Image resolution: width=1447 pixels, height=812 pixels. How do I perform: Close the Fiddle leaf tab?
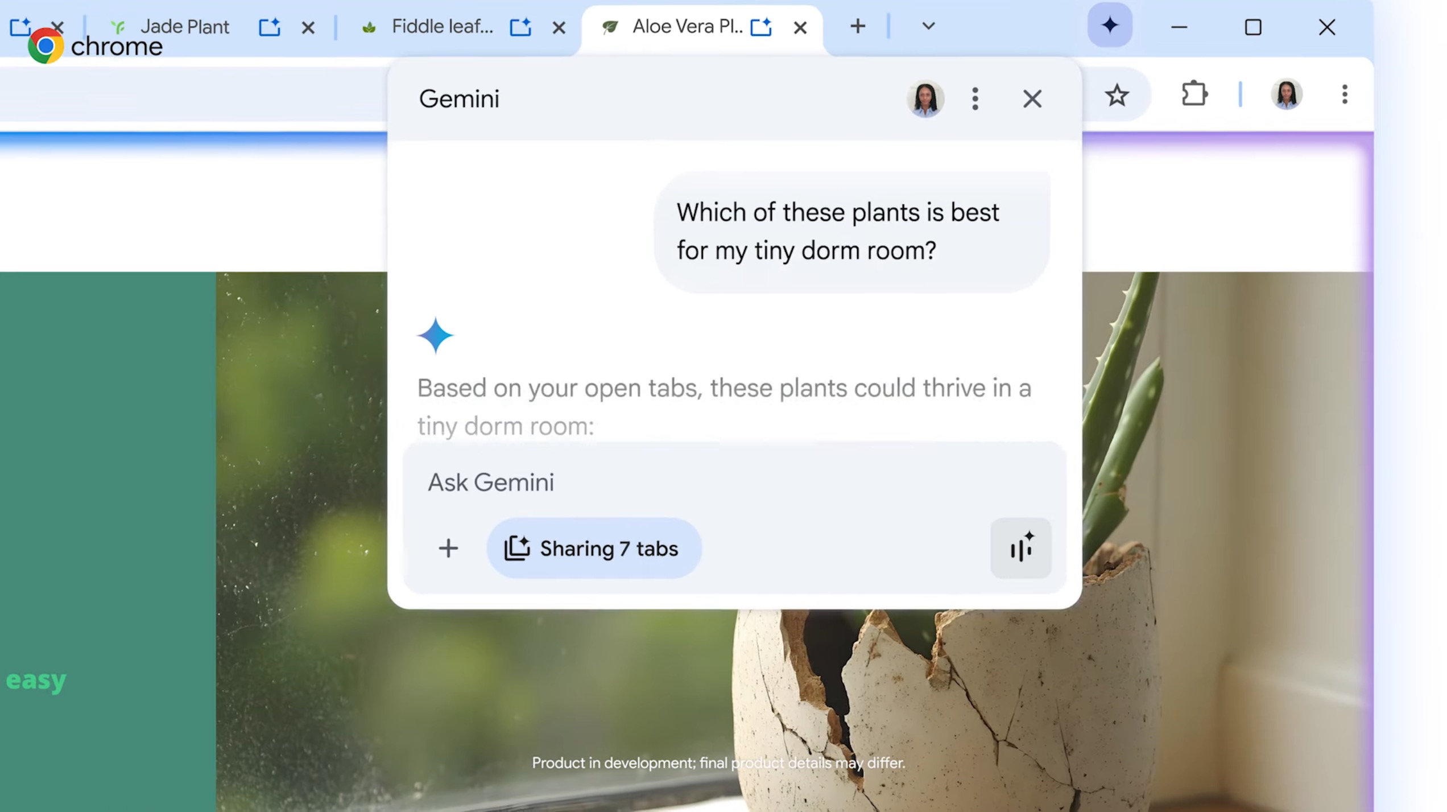559,27
